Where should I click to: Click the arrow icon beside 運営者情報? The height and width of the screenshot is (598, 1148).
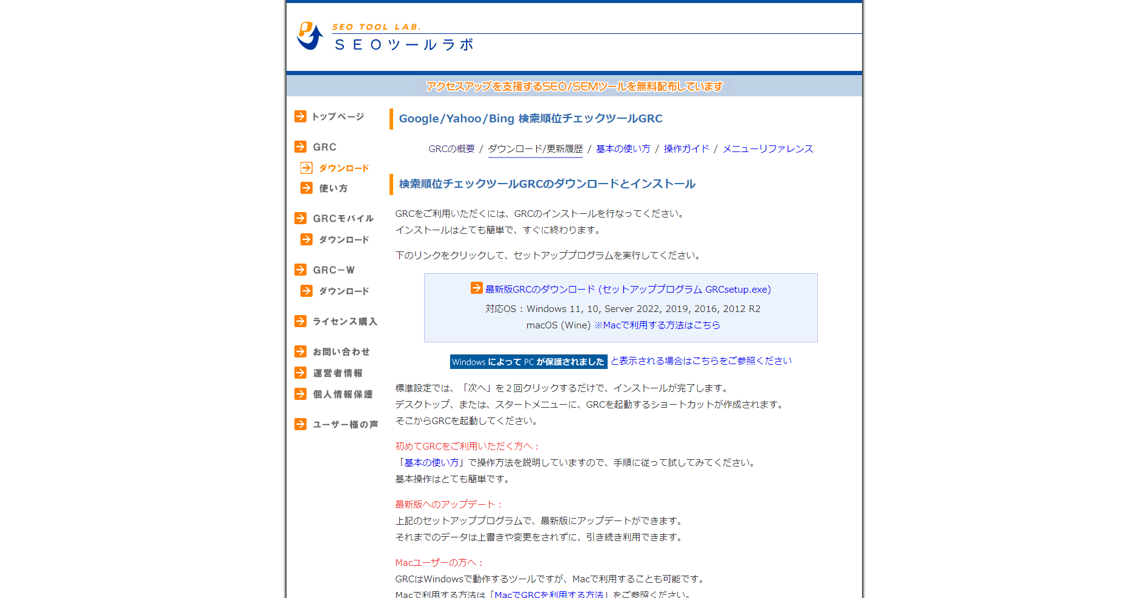(x=300, y=373)
